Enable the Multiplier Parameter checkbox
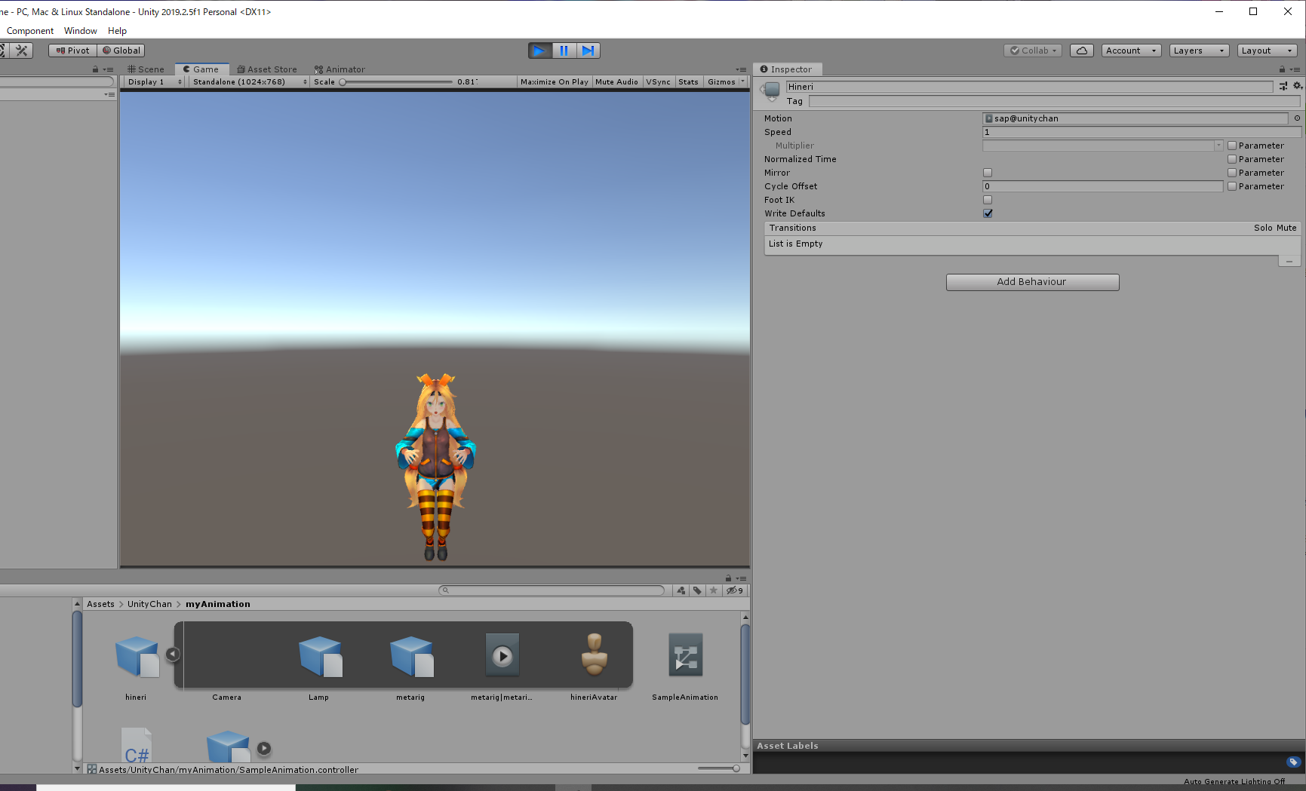 coord(1232,146)
